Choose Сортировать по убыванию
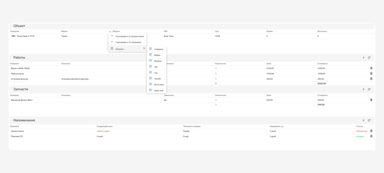Viewport: 384px width, 173px height. point(128,42)
